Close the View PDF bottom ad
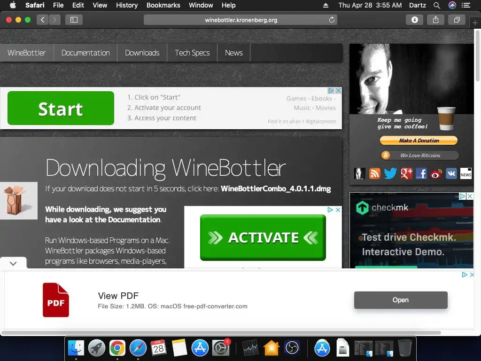The width and height of the screenshot is (481, 361). [x=472, y=275]
